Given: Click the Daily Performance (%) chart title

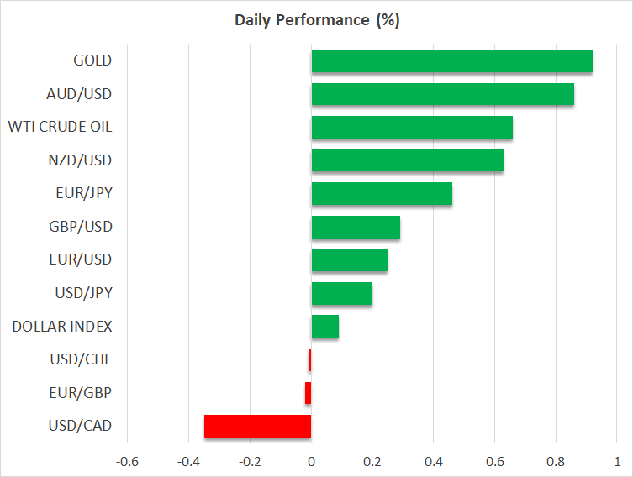Looking at the screenshot, I should click(316, 20).
